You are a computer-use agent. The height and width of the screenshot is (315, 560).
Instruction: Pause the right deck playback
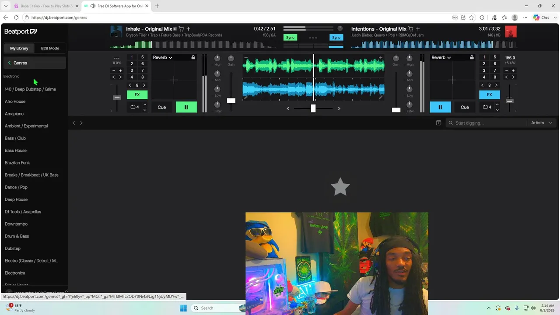pos(440,107)
